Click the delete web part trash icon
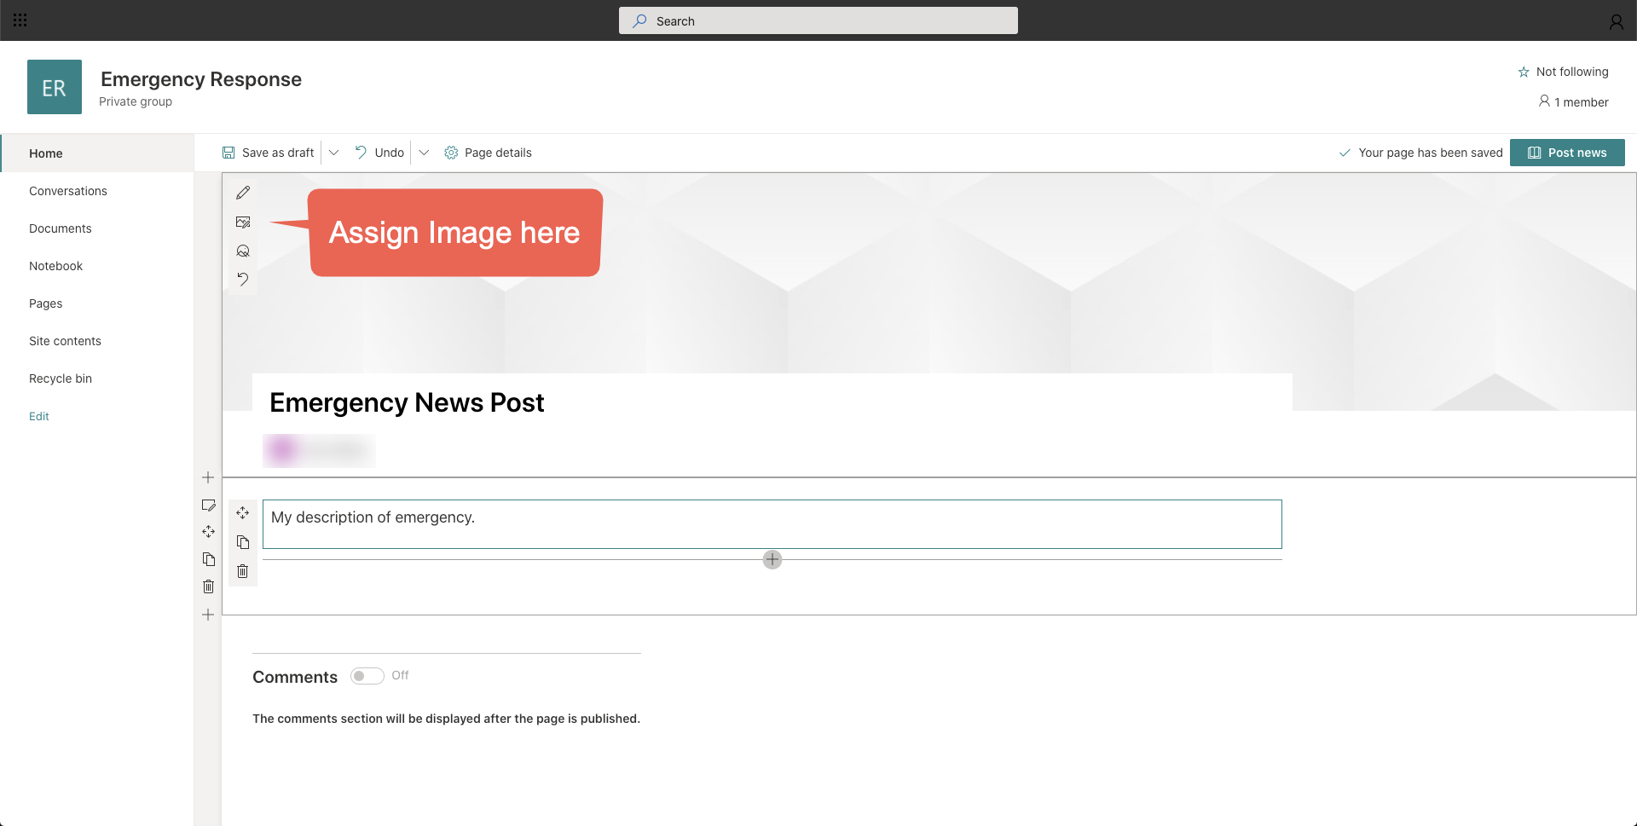 pyautogui.click(x=243, y=571)
